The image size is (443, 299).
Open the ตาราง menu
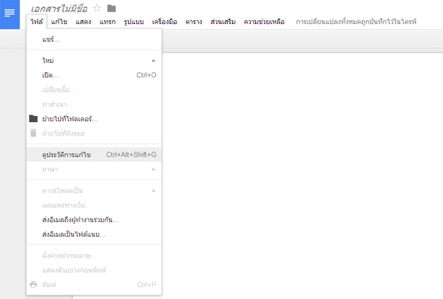[194, 21]
